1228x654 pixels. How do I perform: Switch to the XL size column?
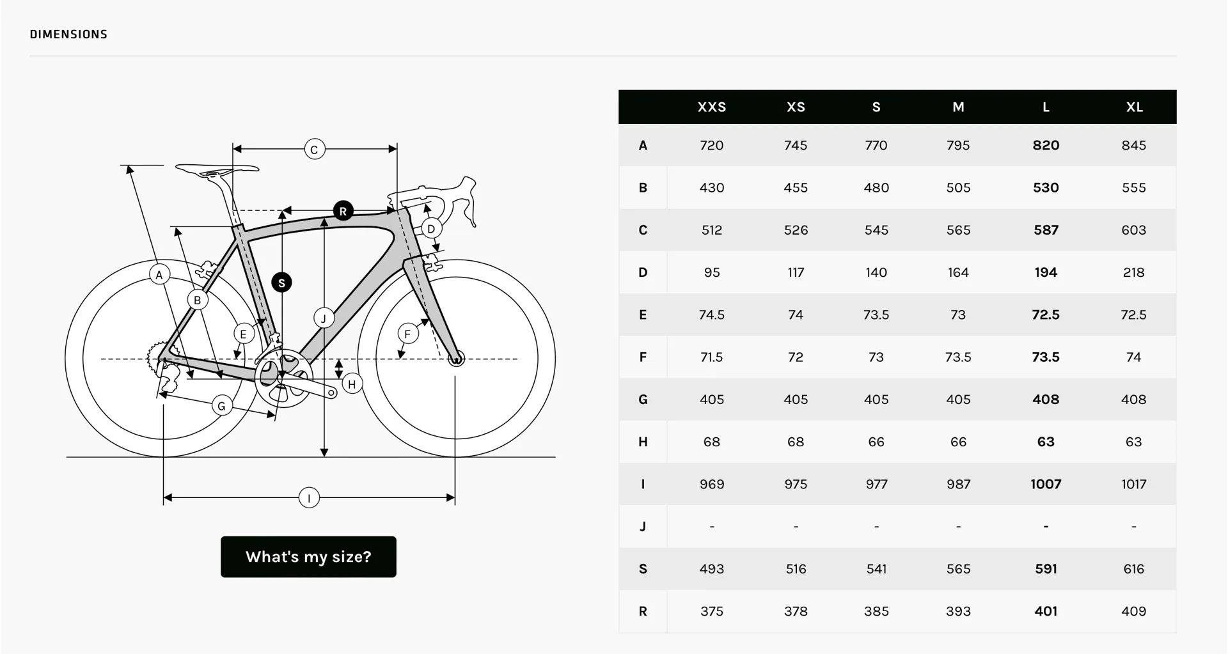(x=1134, y=107)
